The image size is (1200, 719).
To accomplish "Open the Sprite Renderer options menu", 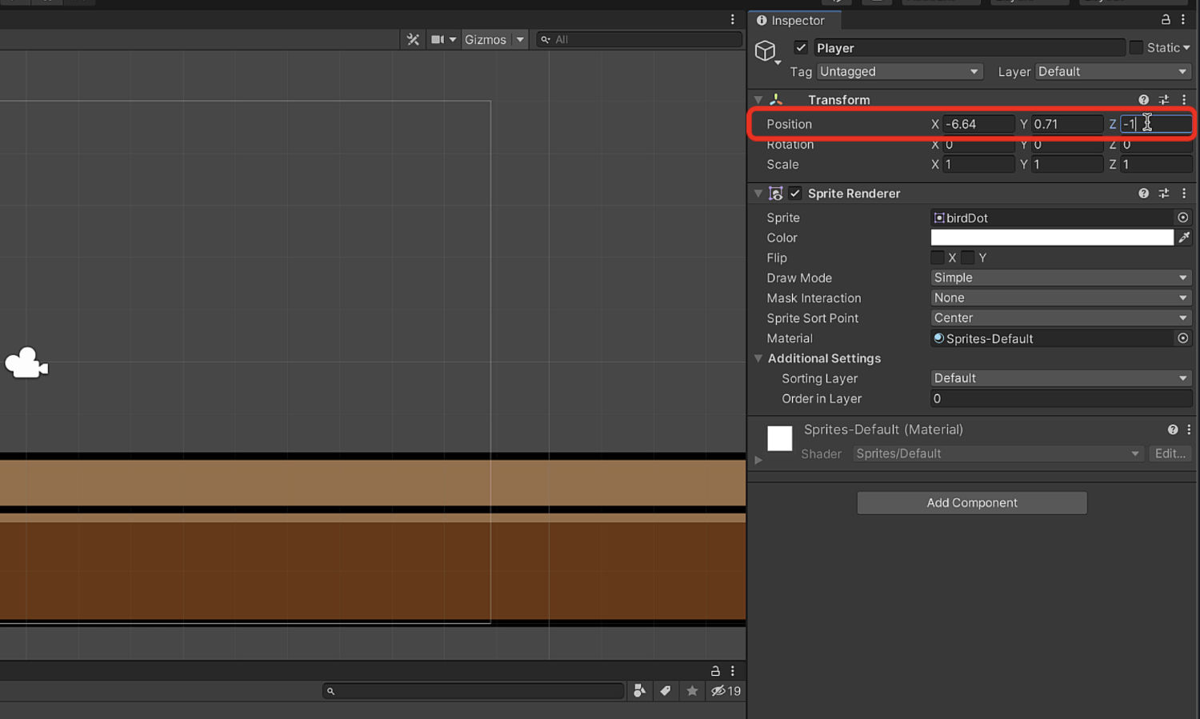I will (1184, 194).
